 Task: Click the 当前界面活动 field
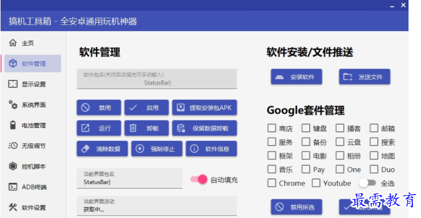pos(157,206)
